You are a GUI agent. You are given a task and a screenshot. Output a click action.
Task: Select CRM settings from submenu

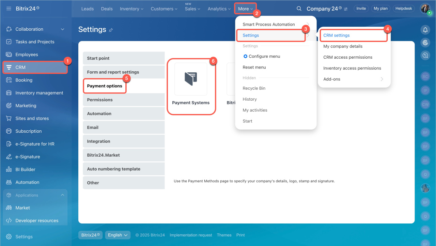pos(337,35)
